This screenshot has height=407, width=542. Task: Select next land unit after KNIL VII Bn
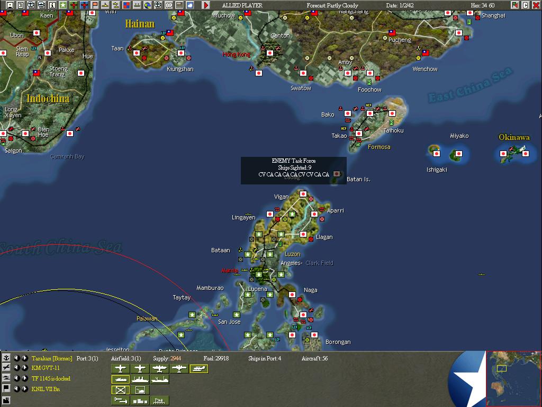(25, 388)
